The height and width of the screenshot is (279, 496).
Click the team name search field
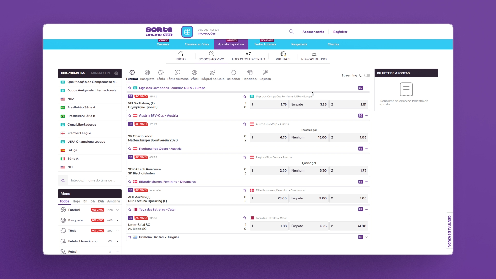[x=95, y=180]
